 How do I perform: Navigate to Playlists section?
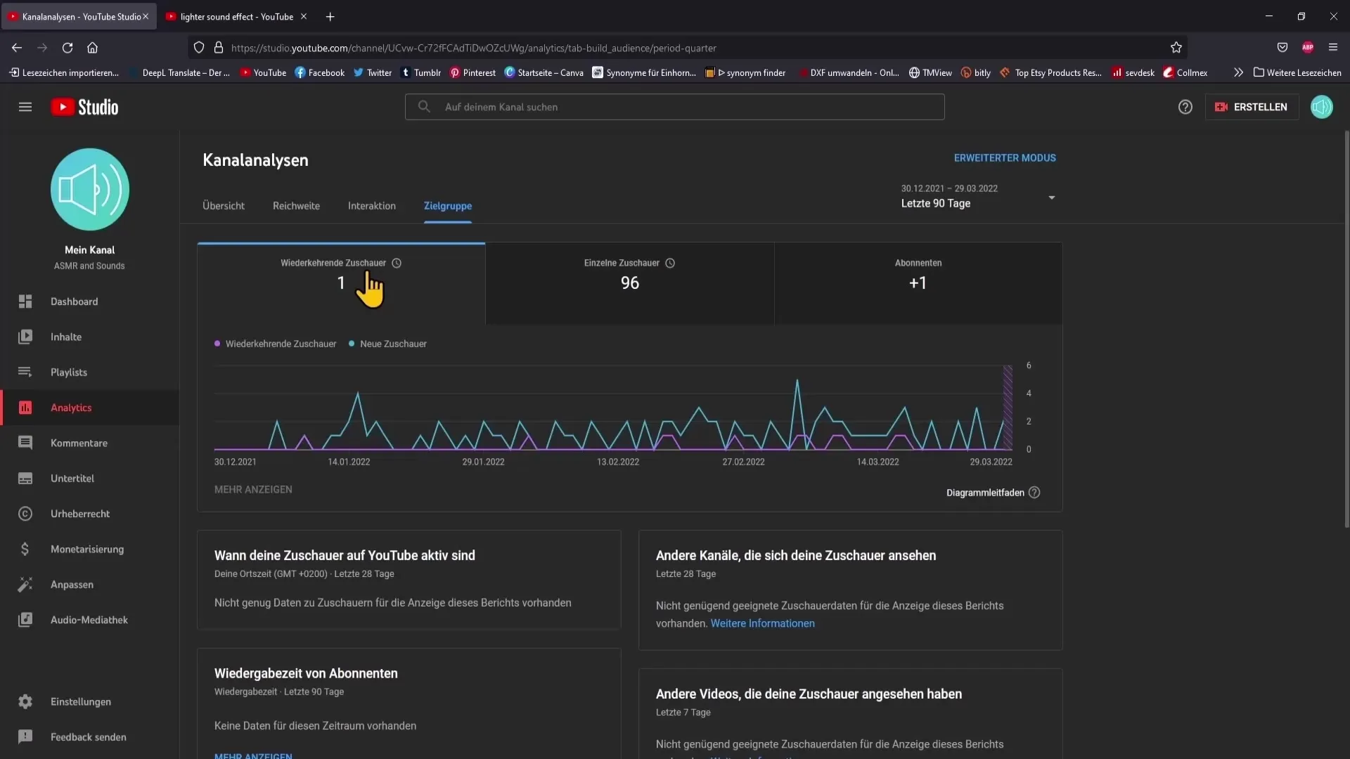pyautogui.click(x=70, y=372)
